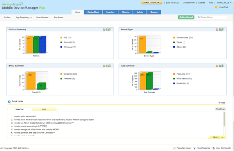
Task: Click the search magnifier icon
Action: [199, 17]
